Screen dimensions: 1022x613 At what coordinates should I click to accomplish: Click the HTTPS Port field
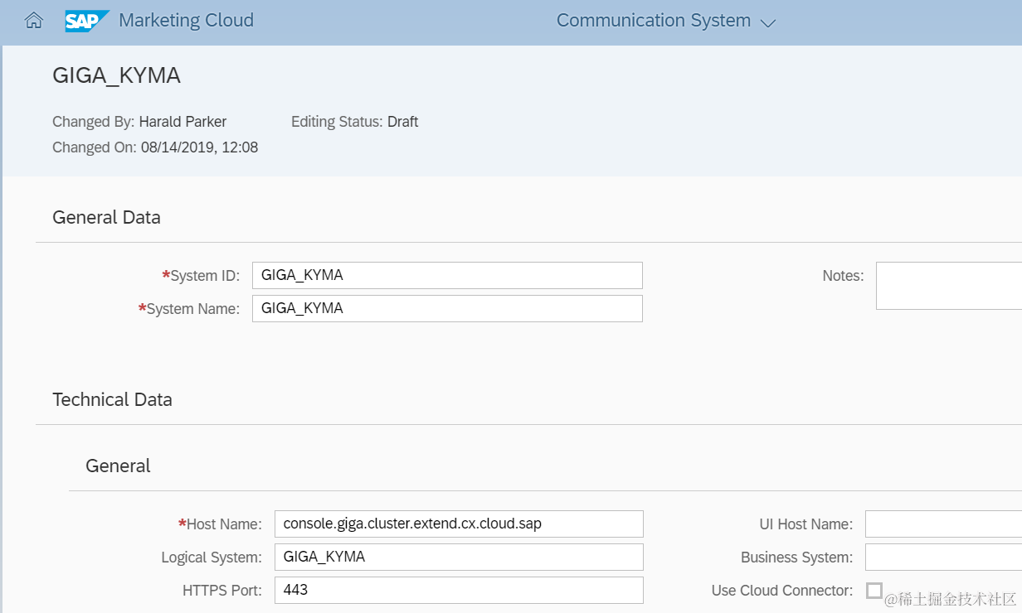459,591
